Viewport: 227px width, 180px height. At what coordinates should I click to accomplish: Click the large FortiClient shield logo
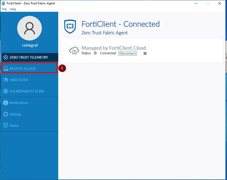point(70,26)
